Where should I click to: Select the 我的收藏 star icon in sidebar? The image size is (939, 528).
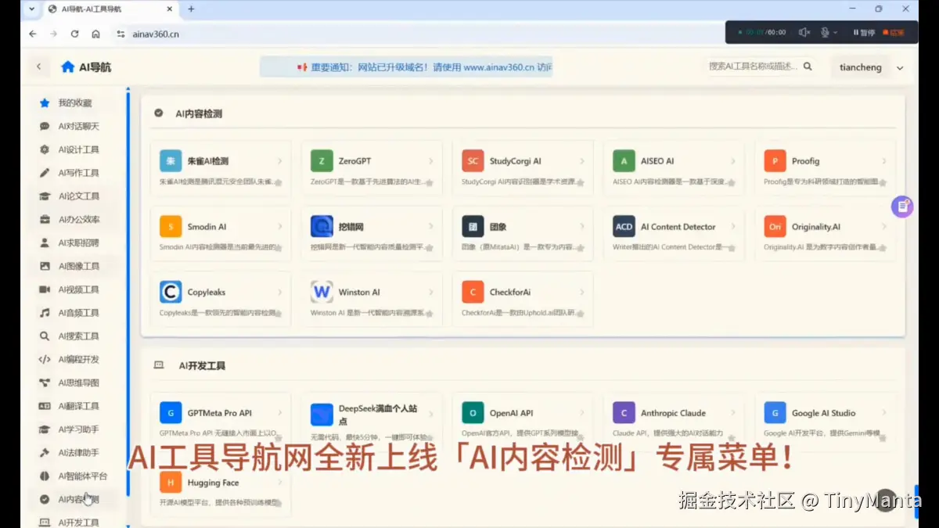pyautogui.click(x=46, y=102)
